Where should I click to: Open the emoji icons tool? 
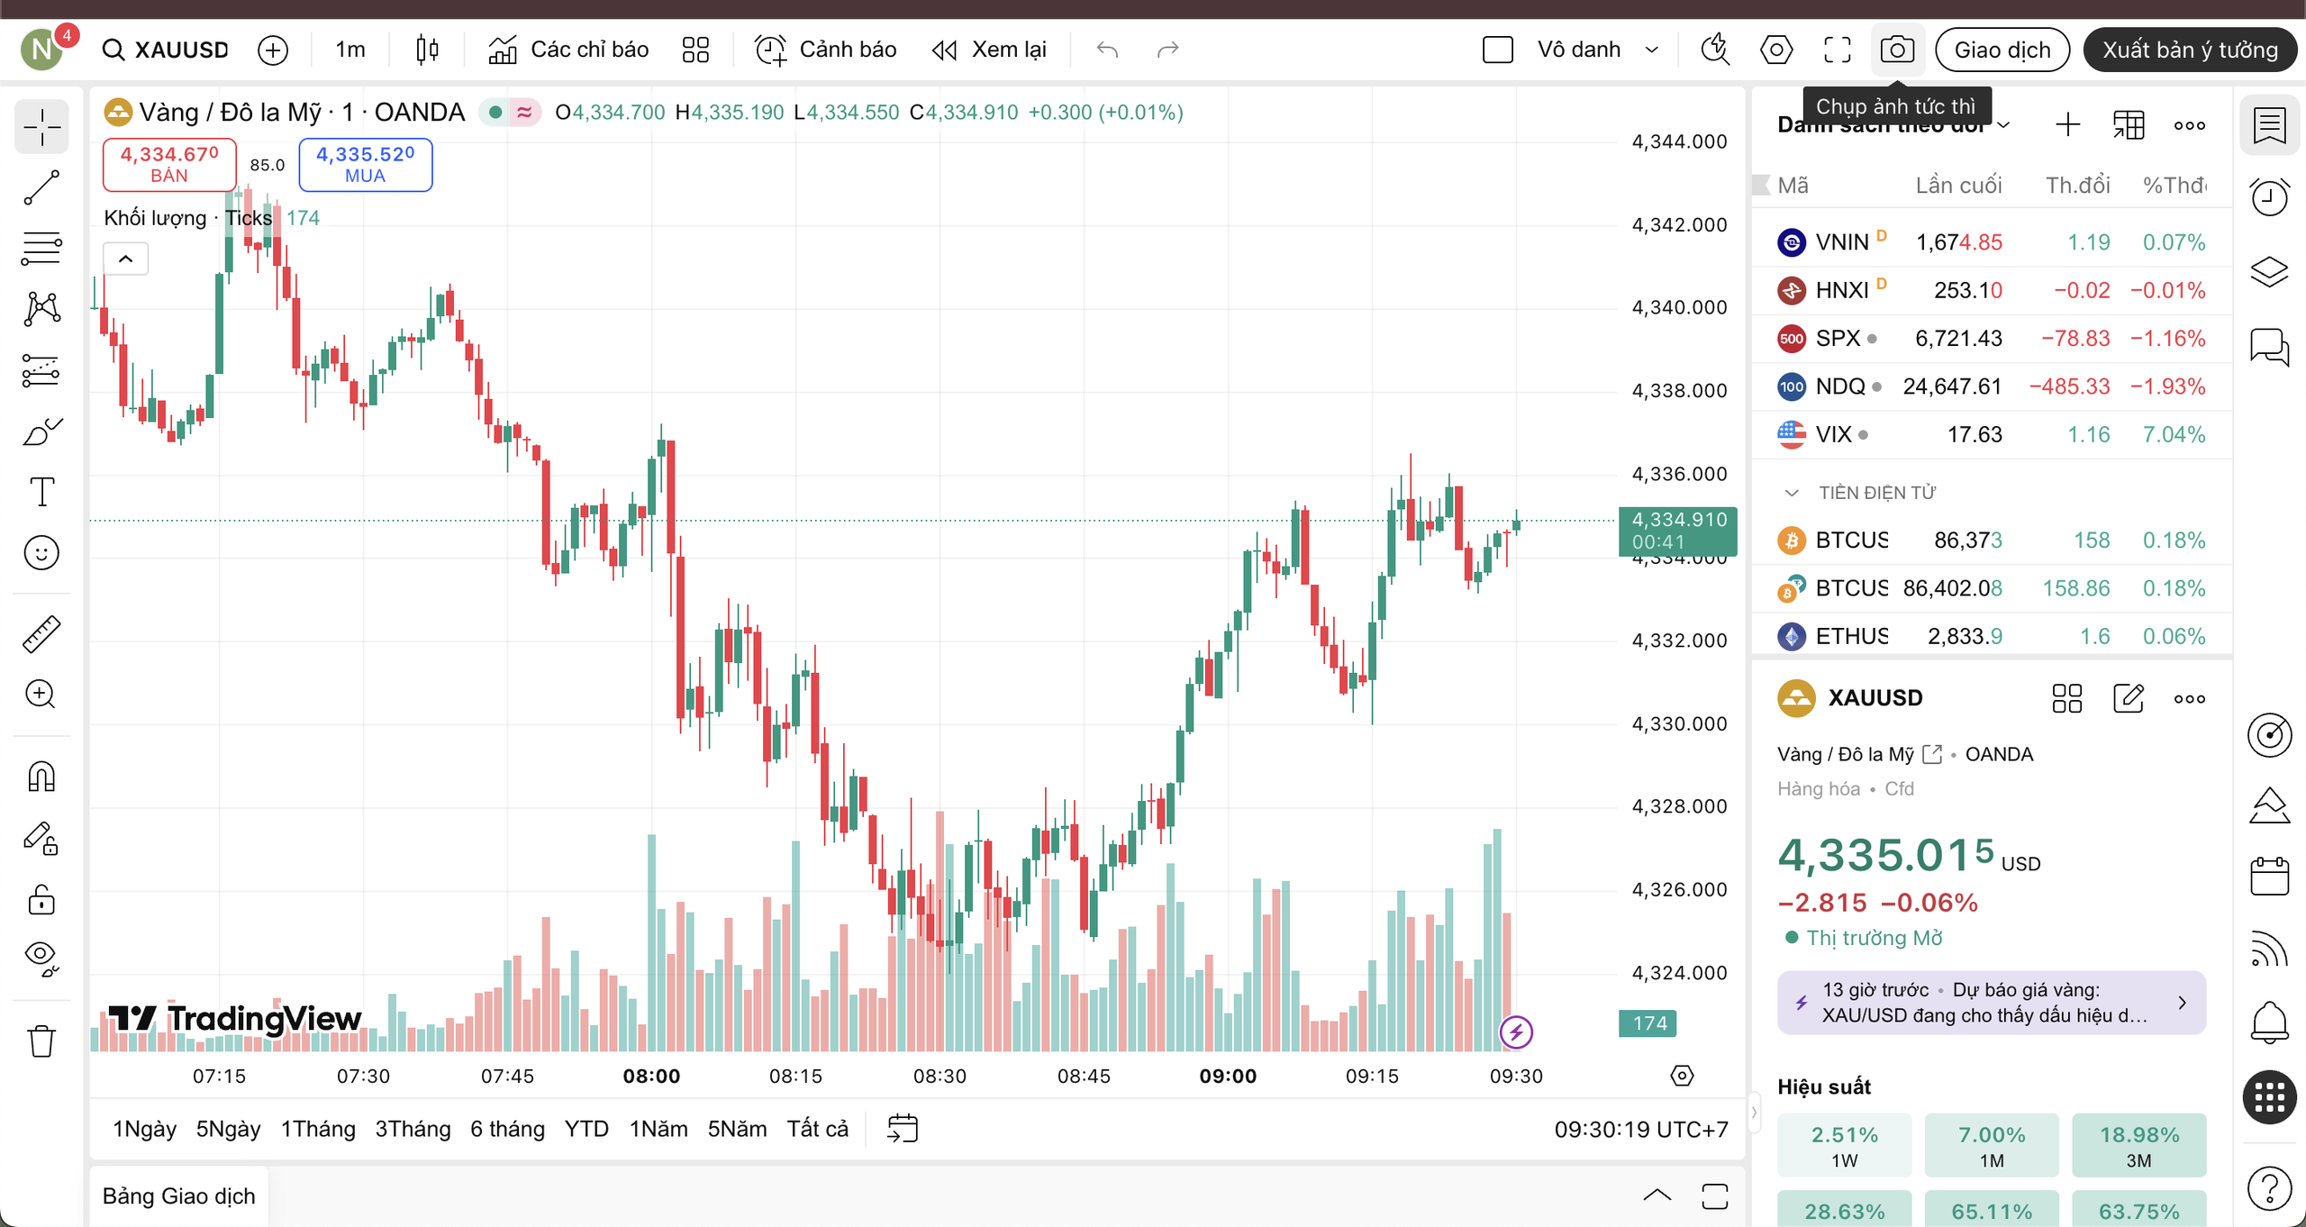41,552
